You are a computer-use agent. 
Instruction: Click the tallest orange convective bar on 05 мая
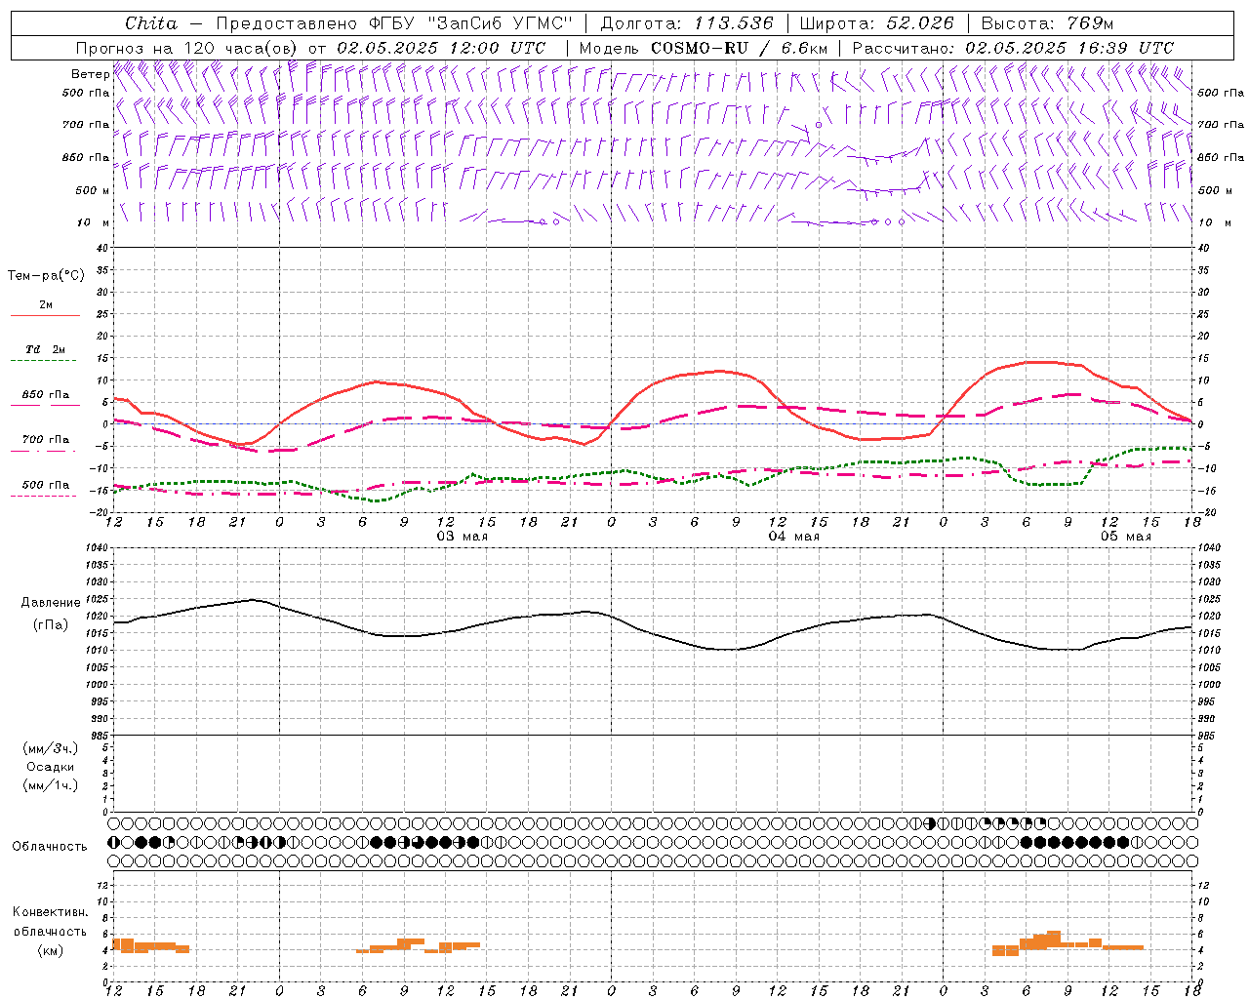(x=1053, y=939)
